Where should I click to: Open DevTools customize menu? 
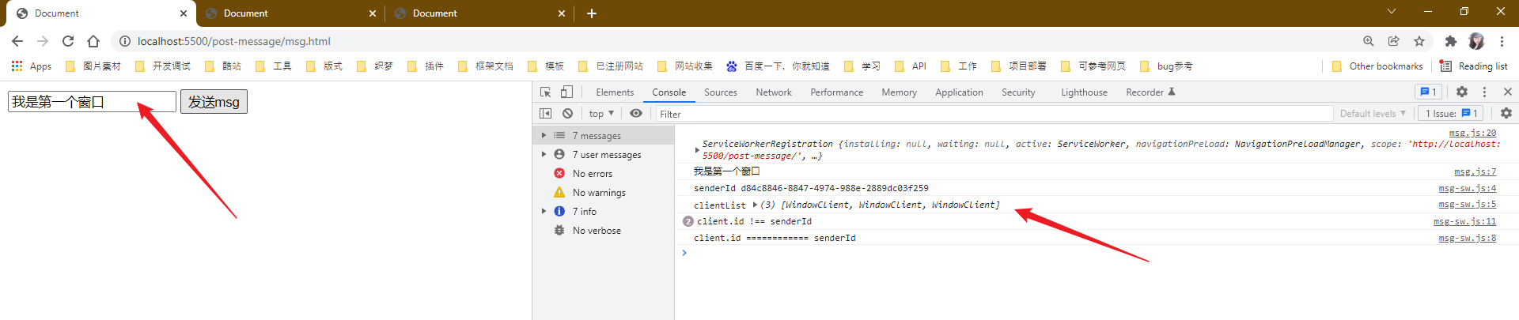[x=1484, y=92]
